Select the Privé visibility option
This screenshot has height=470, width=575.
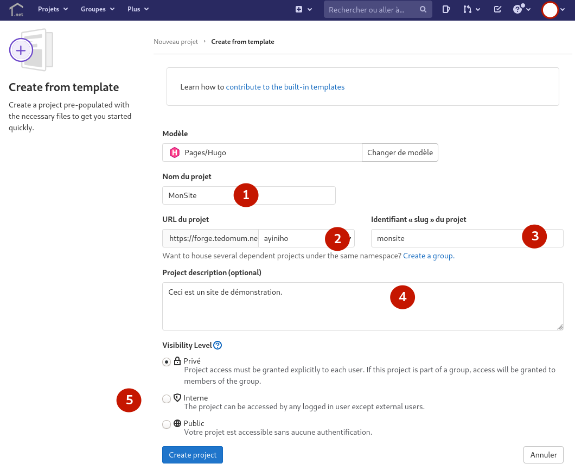[167, 362]
